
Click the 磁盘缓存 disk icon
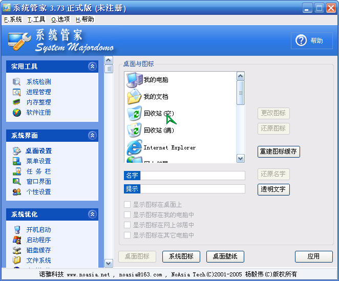17,250
